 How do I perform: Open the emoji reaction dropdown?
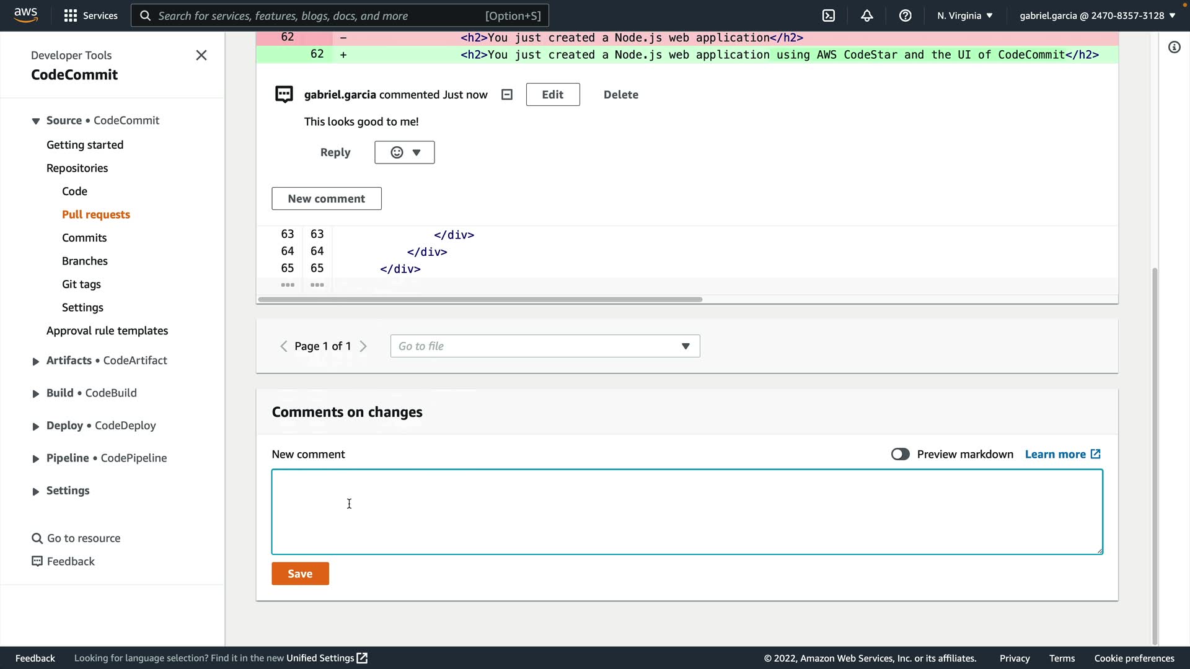(x=404, y=152)
